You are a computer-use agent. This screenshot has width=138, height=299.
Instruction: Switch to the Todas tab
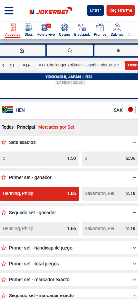(x=8, y=127)
